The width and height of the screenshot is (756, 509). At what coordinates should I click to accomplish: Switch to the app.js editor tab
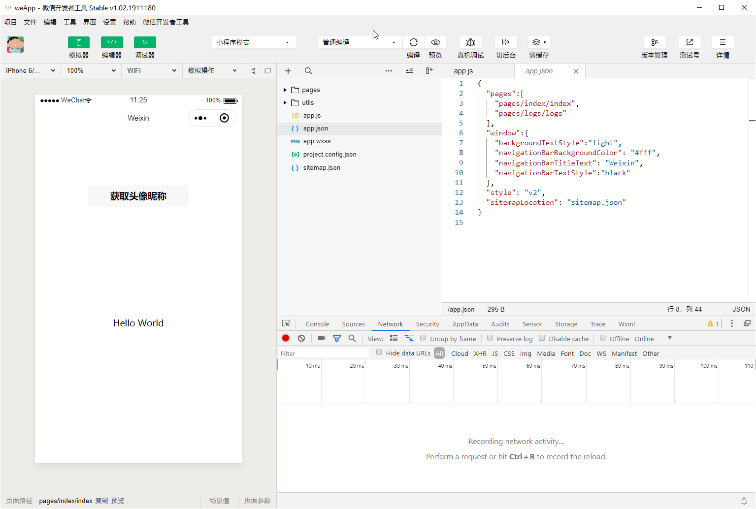coord(463,71)
